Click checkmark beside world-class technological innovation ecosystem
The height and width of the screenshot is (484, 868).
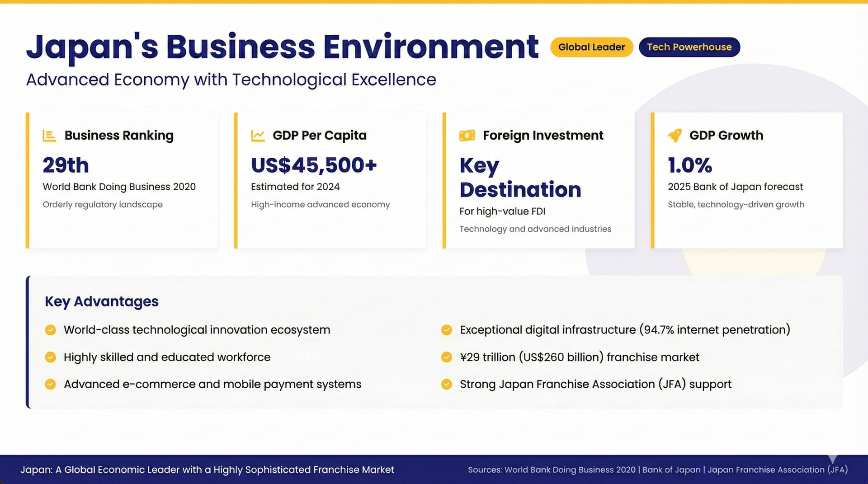pyautogui.click(x=51, y=330)
